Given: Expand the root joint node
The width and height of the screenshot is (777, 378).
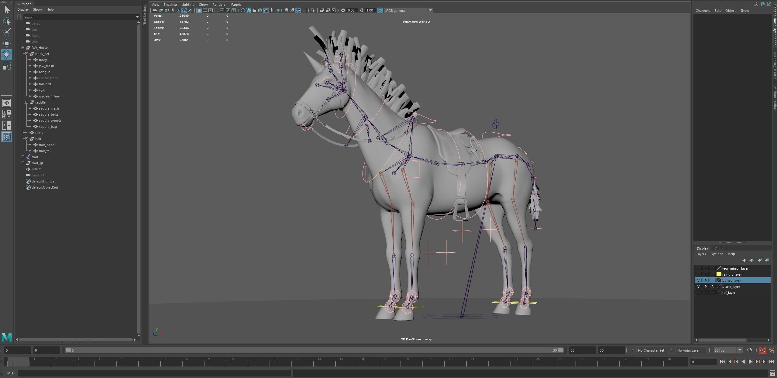Looking at the screenshot, I should coord(23,157).
